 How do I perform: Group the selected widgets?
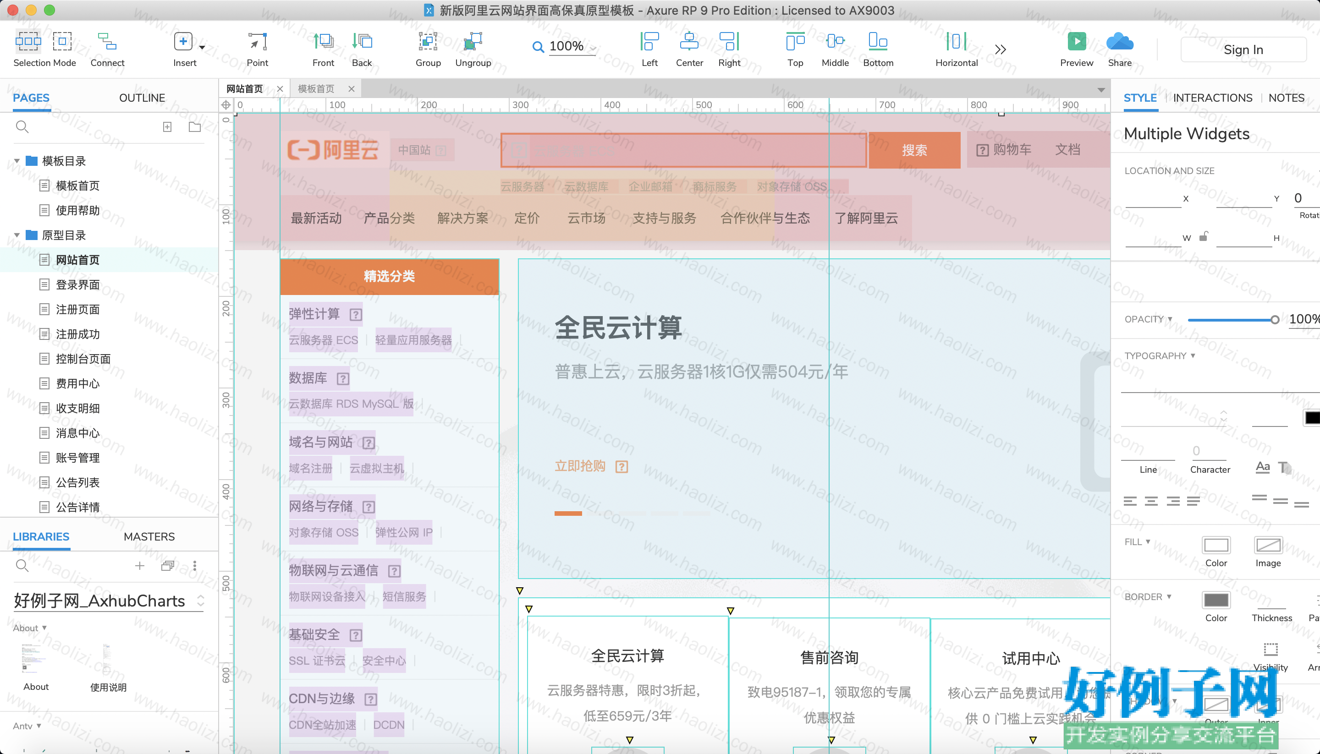[x=428, y=41]
